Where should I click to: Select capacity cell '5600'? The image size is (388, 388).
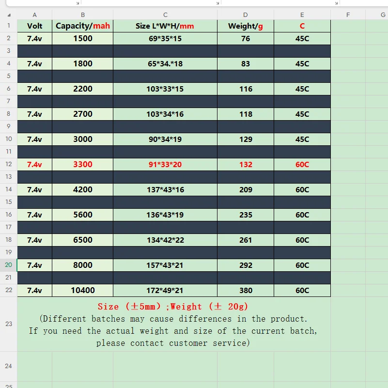point(83,215)
